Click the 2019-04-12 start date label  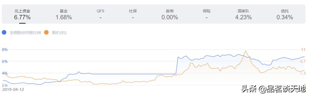(x=13, y=89)
